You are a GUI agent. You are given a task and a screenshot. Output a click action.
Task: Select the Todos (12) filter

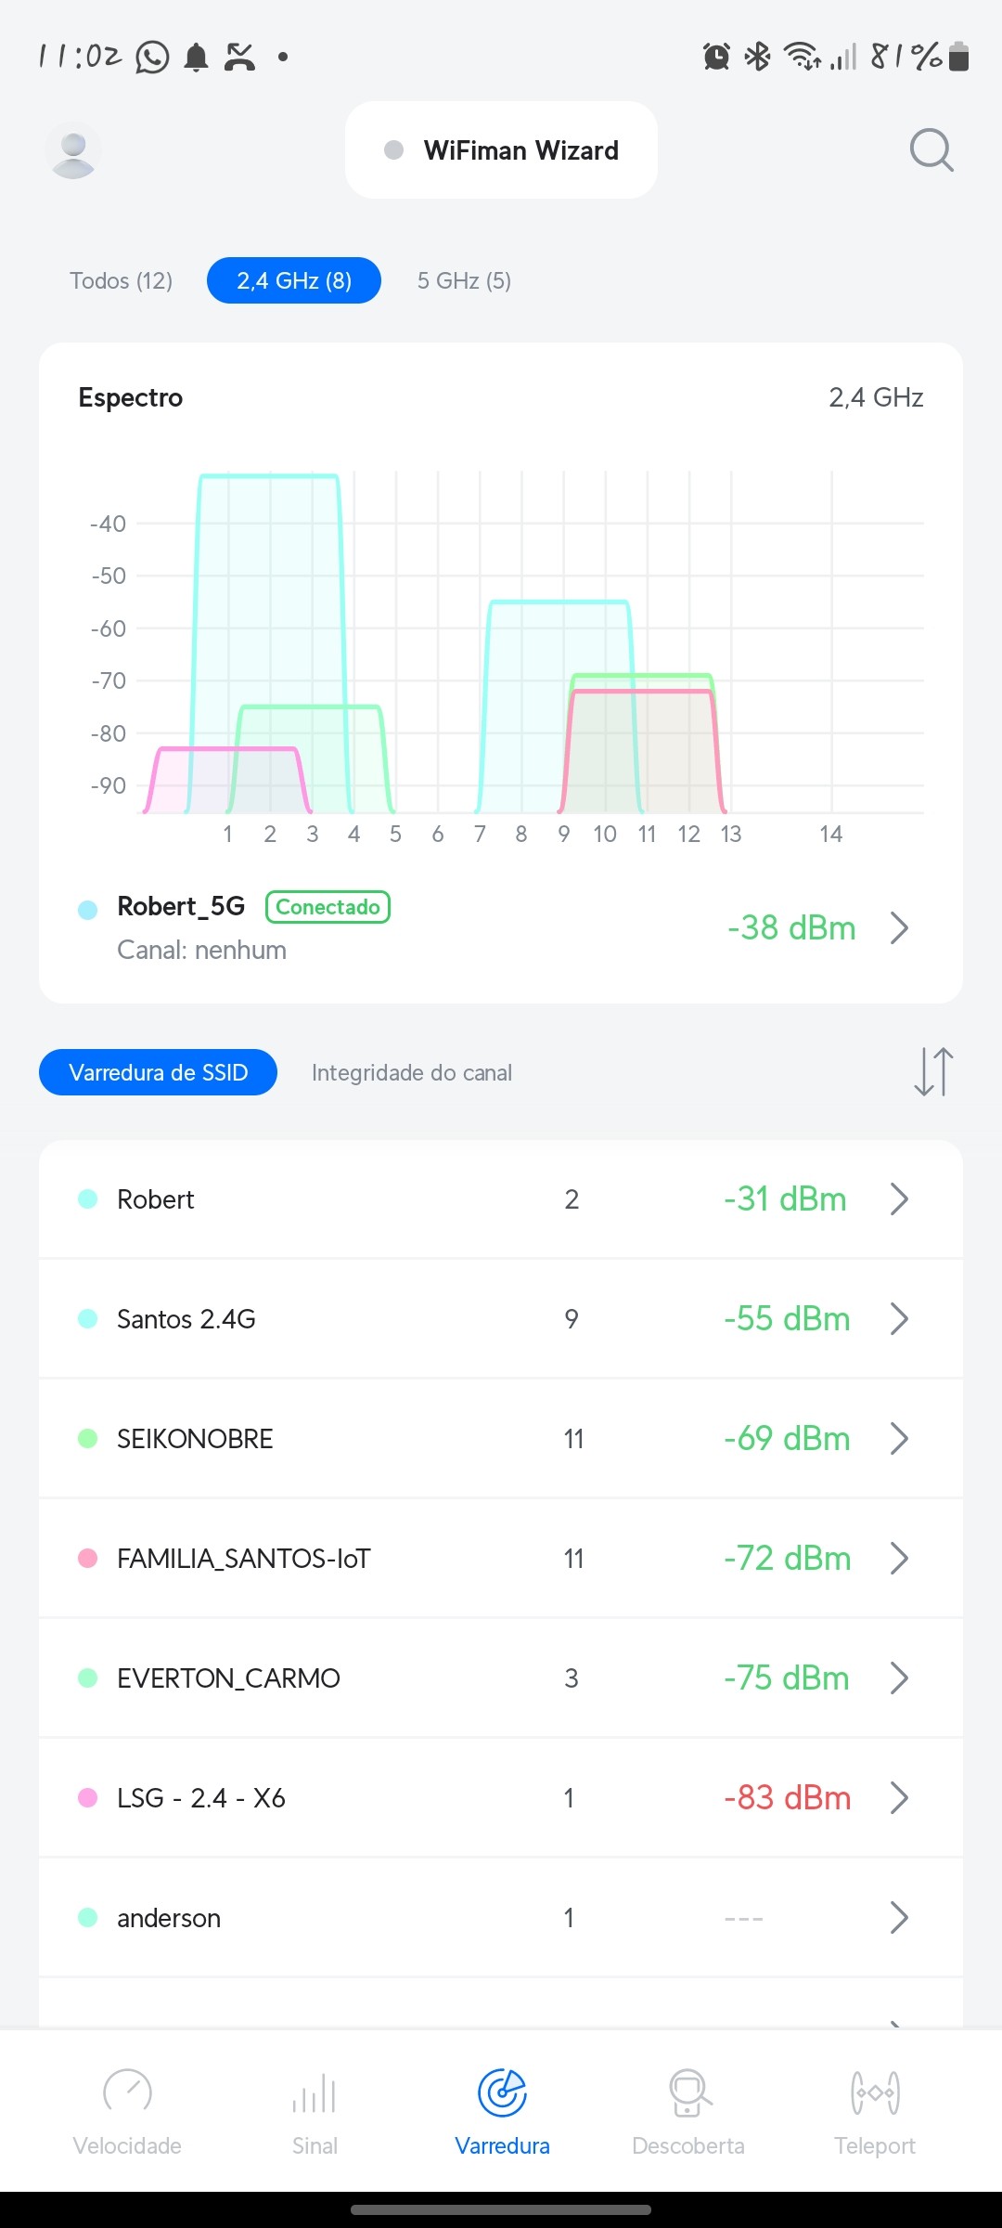coord(122,280)
